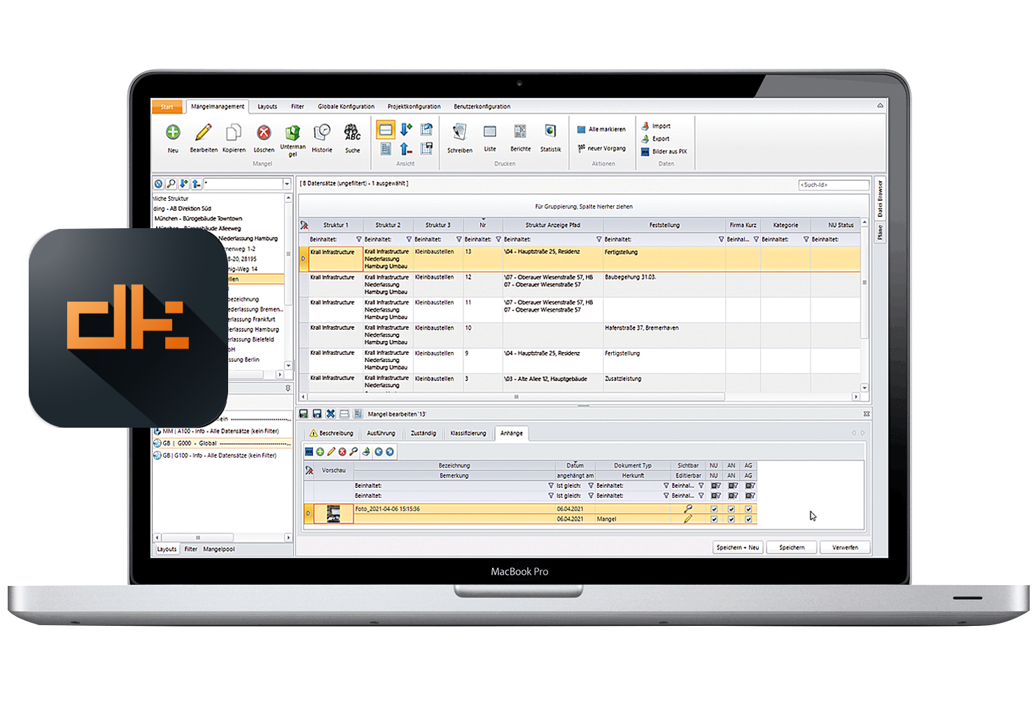Toggle AN checkbox for Foto attachment row
This screenshot has width=1036, height=714.
pos(731,509)
